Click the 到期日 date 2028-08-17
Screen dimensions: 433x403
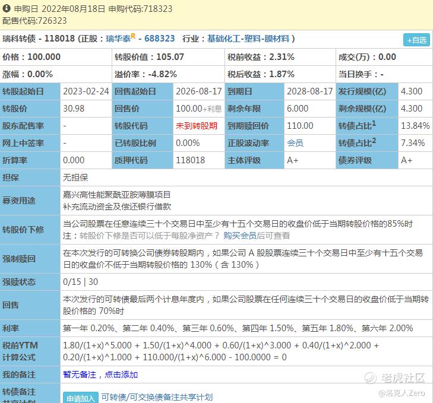[x=310, y=91]
